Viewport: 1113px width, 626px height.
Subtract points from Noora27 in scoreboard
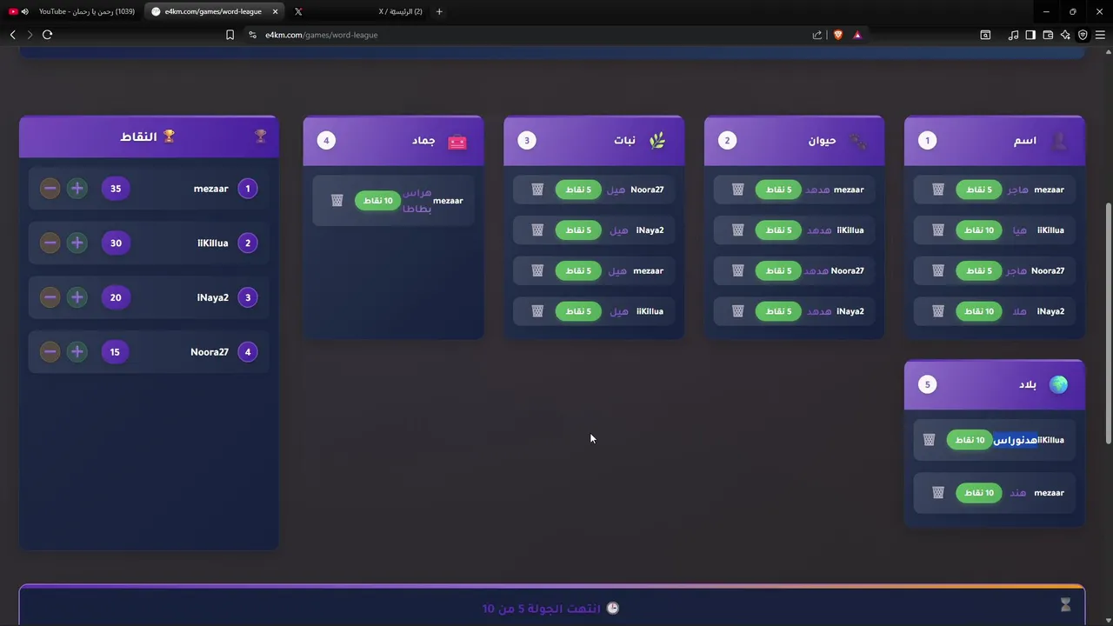(50, 352)
